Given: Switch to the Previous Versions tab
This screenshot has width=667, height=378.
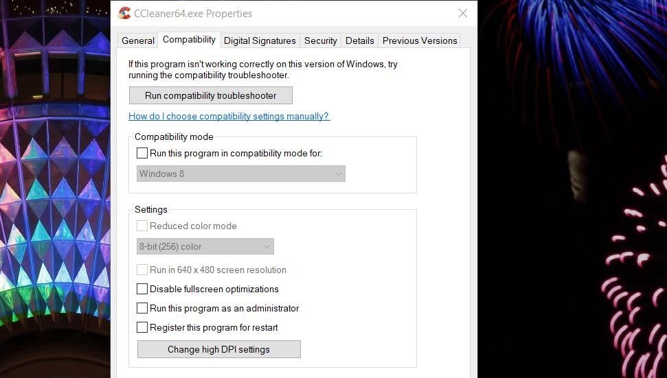Looking at the screenshot, I should coord(420,40).
